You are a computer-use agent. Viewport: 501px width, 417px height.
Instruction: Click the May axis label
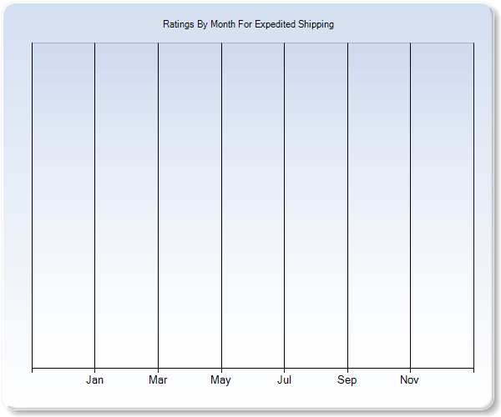point(221,380)
